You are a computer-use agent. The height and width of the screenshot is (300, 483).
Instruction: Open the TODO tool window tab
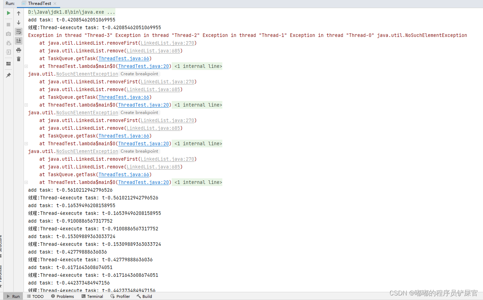pyautogui.click(x=35, y=296)
